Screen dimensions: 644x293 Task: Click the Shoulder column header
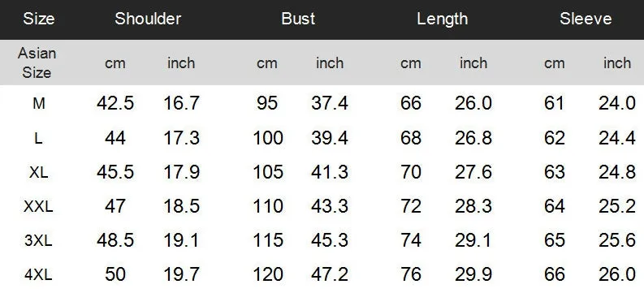pos(148,19)
